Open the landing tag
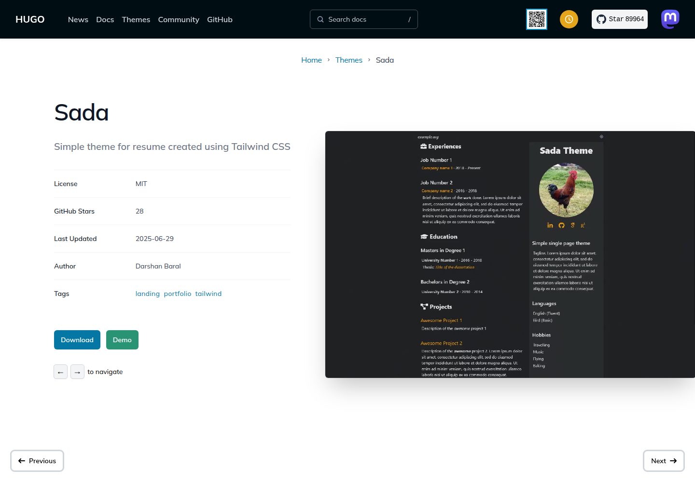 (x=148, y=294)
